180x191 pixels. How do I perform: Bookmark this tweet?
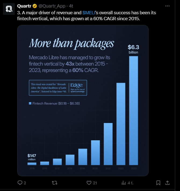click(x=158, y=183)
